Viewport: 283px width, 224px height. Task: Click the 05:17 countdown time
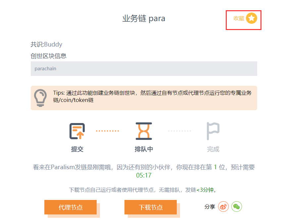(144, 175)
